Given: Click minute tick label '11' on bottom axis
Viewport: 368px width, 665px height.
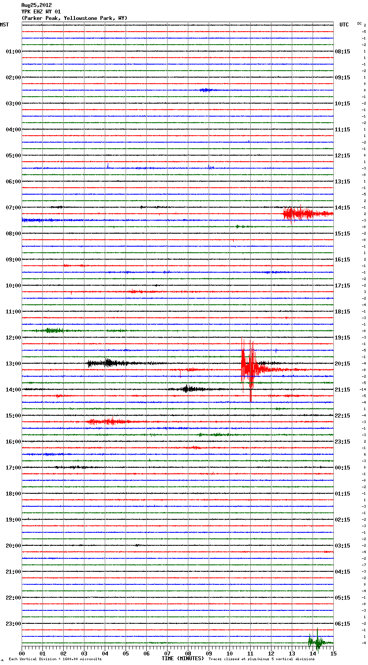Looking at the screenshot, I should (250, 653).
